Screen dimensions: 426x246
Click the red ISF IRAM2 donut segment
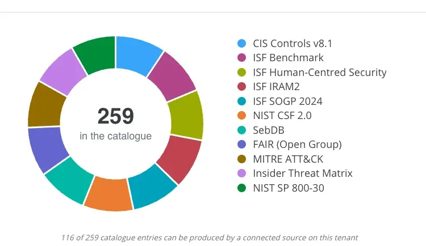[179, 158]
